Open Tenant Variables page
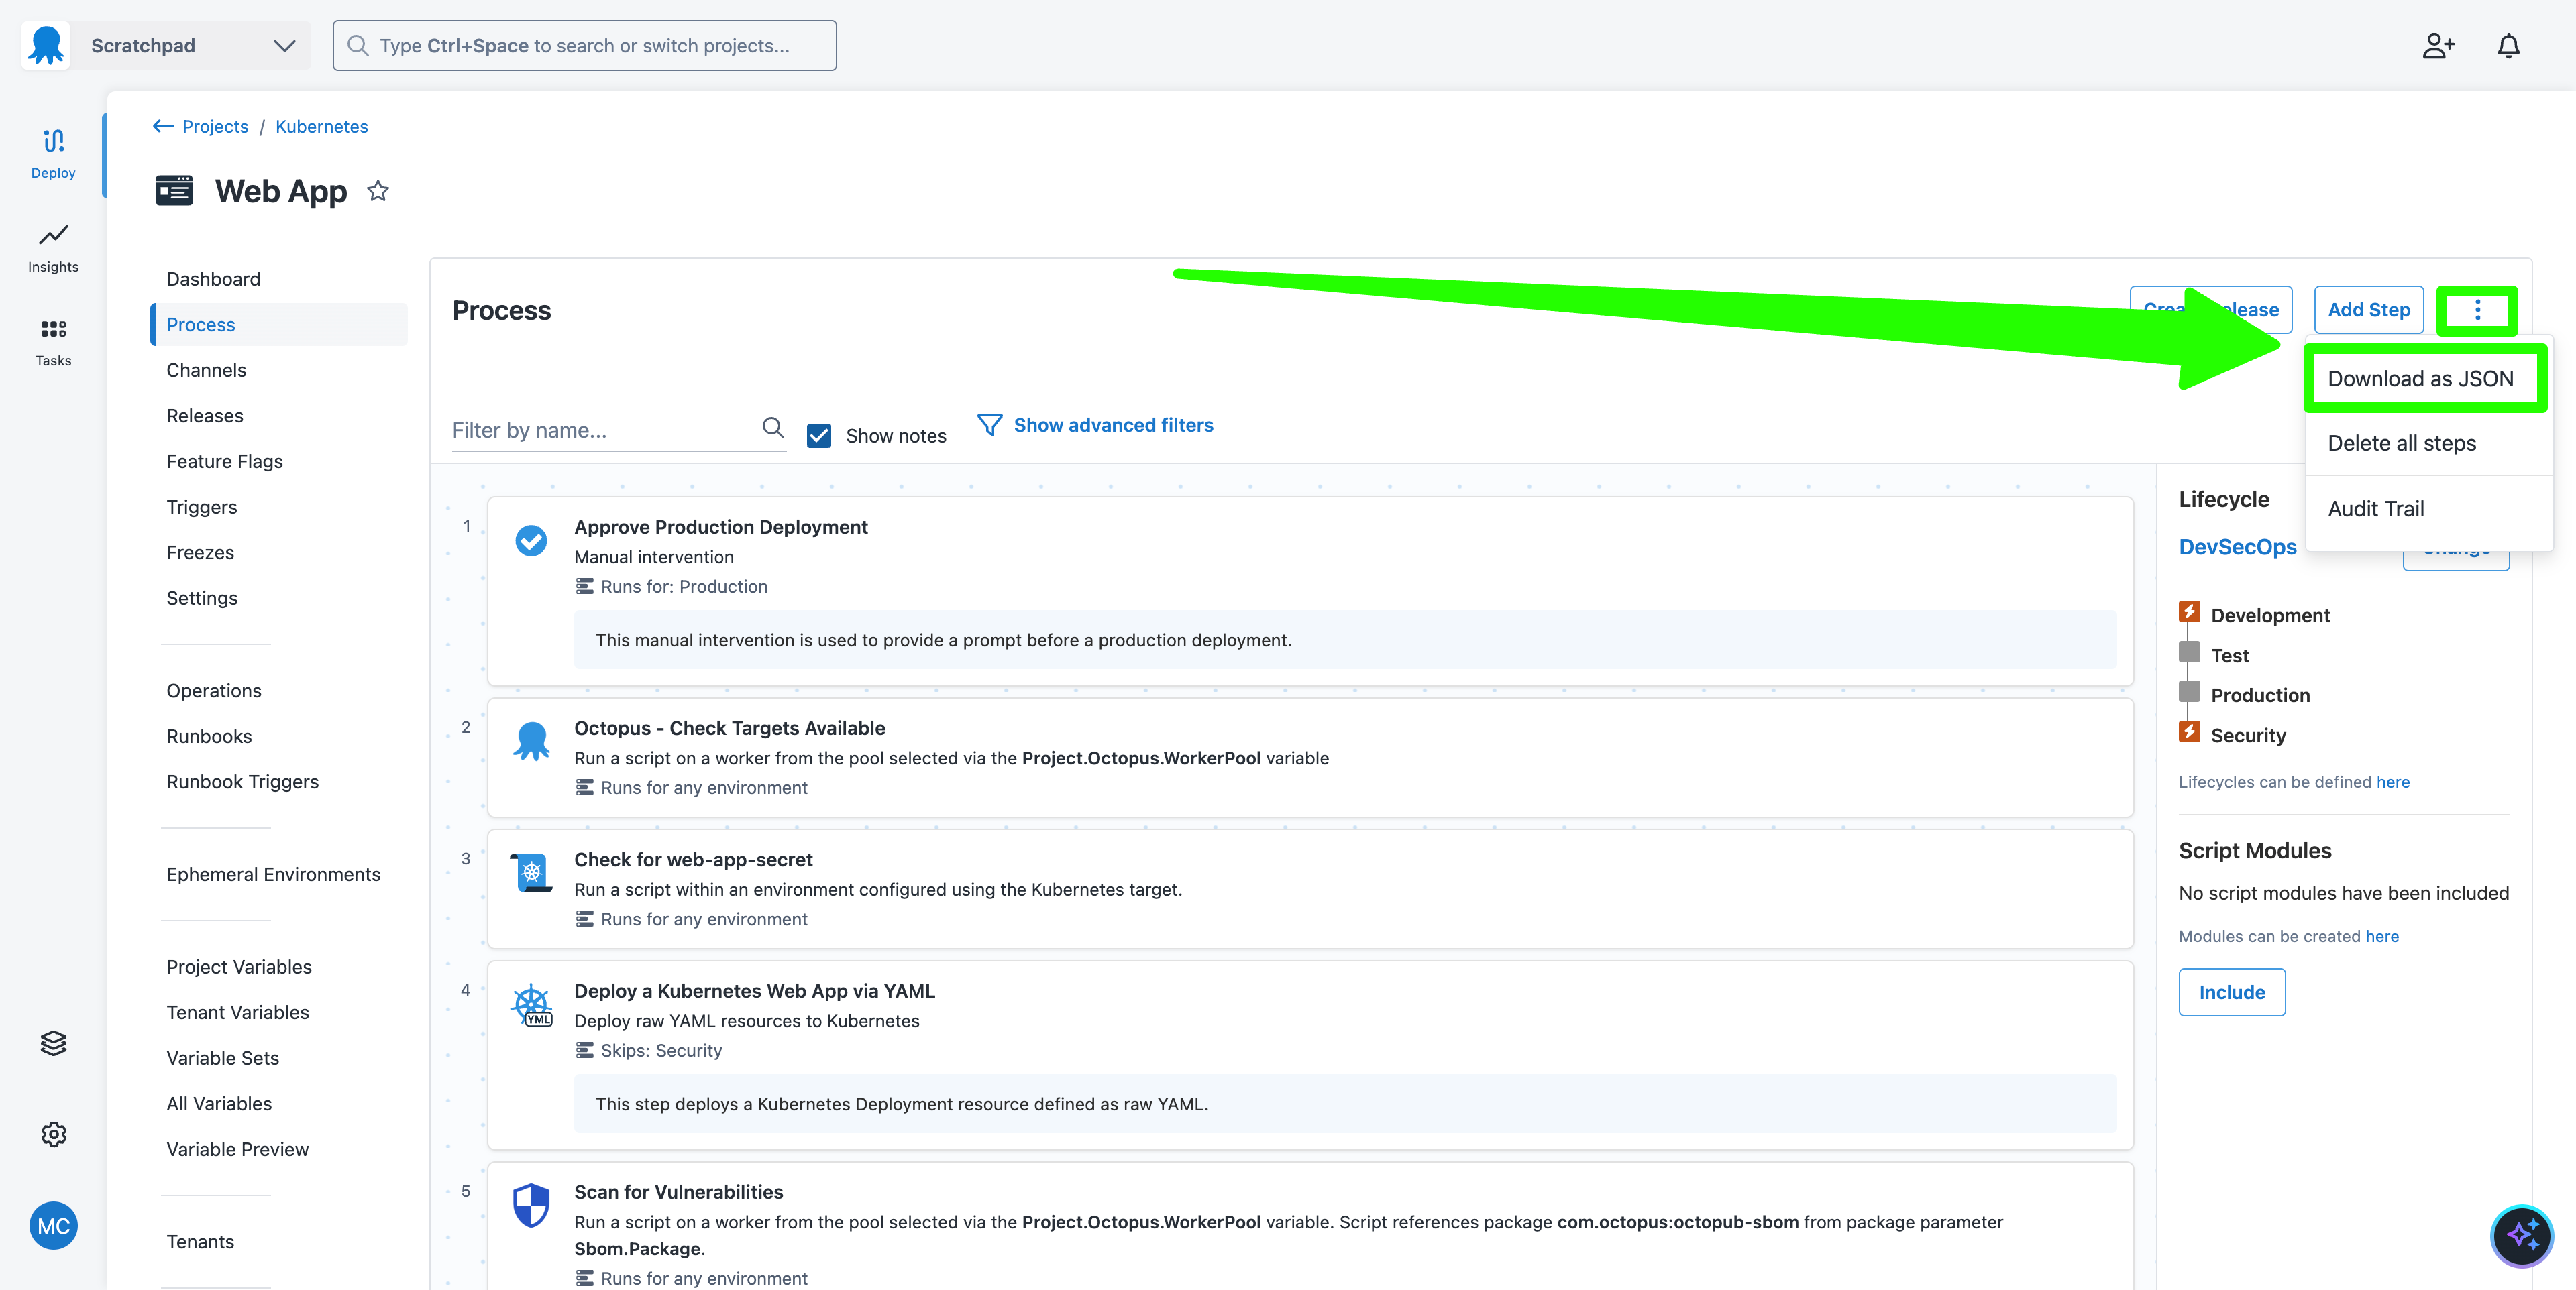This screenshot has height=1290, width=2576. (x=237, y=1012)
